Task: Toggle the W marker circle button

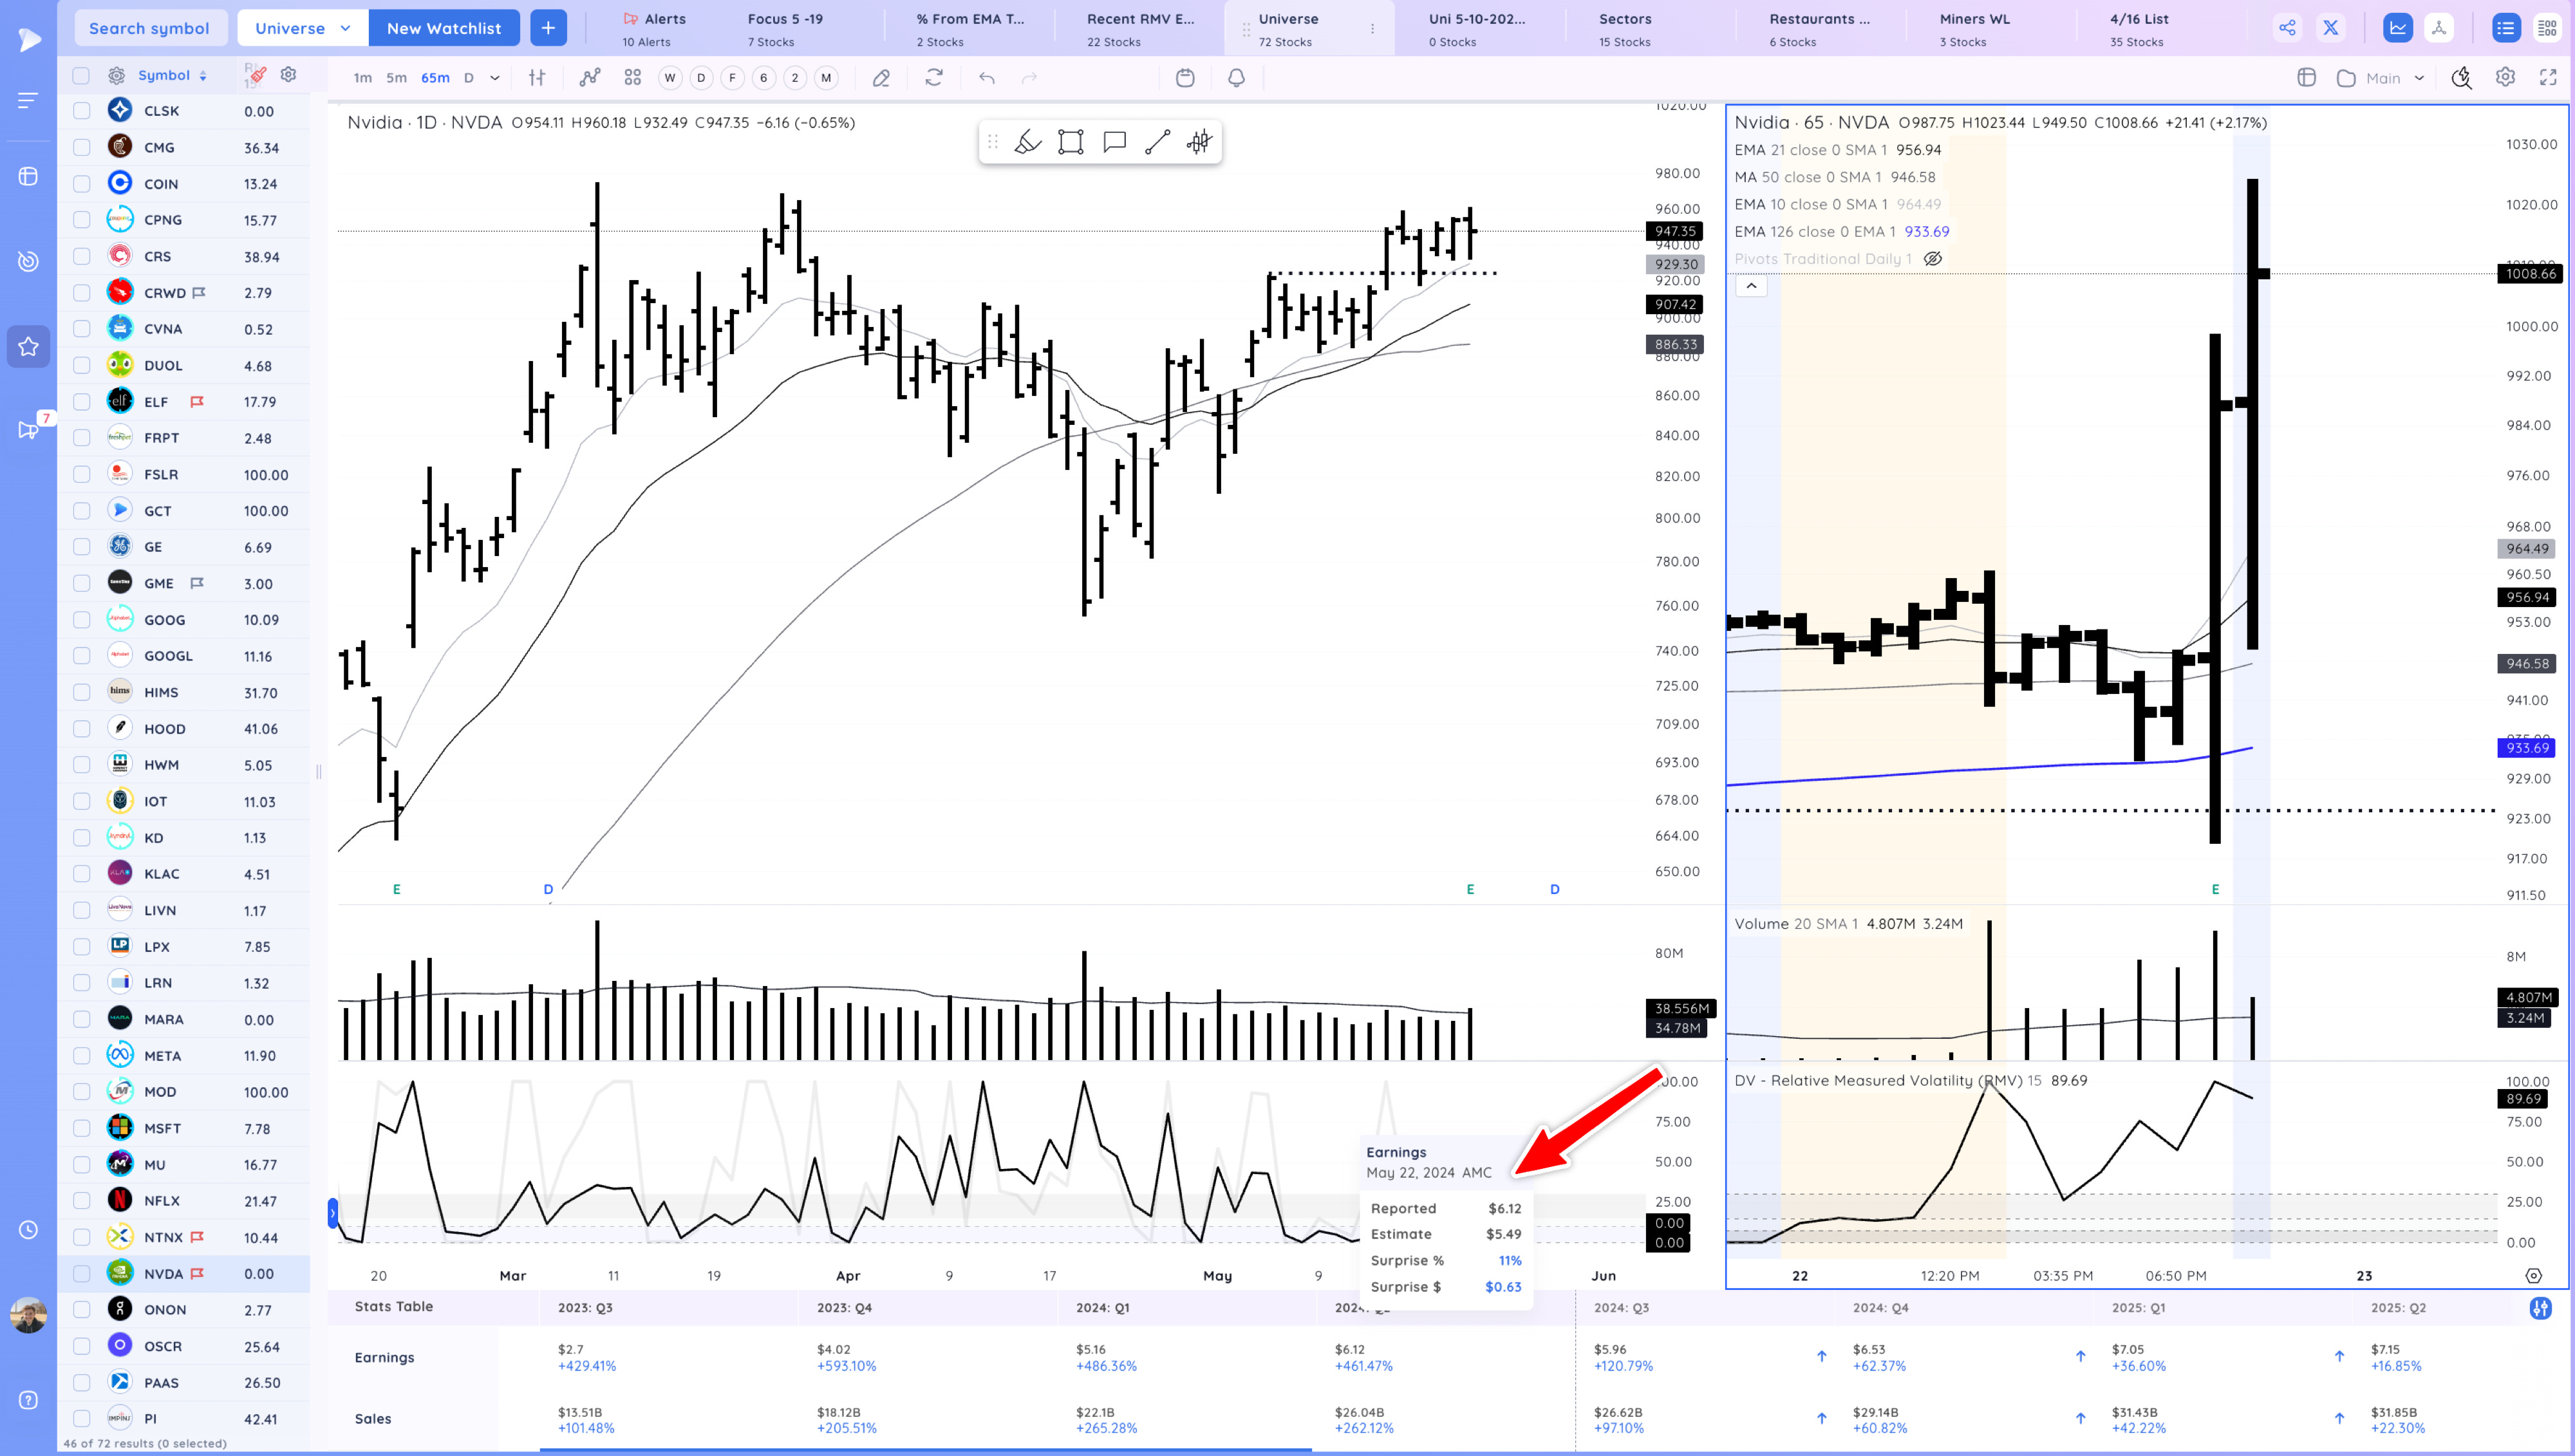Action: tap(670, 77)
